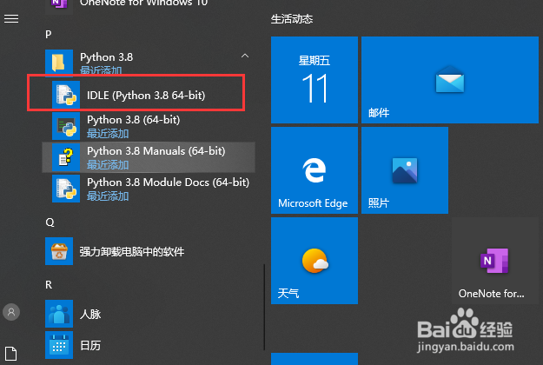The image size is (543, 365).
Task: Open 强力卸载电脑中的软件 app
Action: pyautogui.click(x=149, y=251)
